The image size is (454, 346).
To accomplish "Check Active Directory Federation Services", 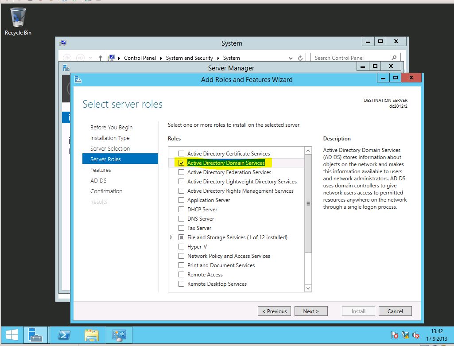I will (181, 172).
